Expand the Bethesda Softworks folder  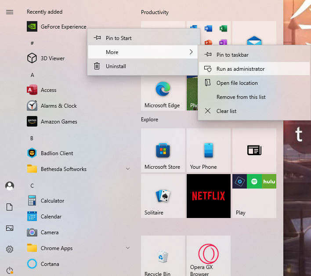[127, 169]
